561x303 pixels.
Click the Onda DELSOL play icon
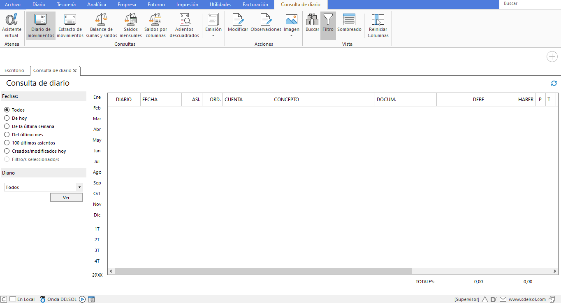(x=82, y=299)
